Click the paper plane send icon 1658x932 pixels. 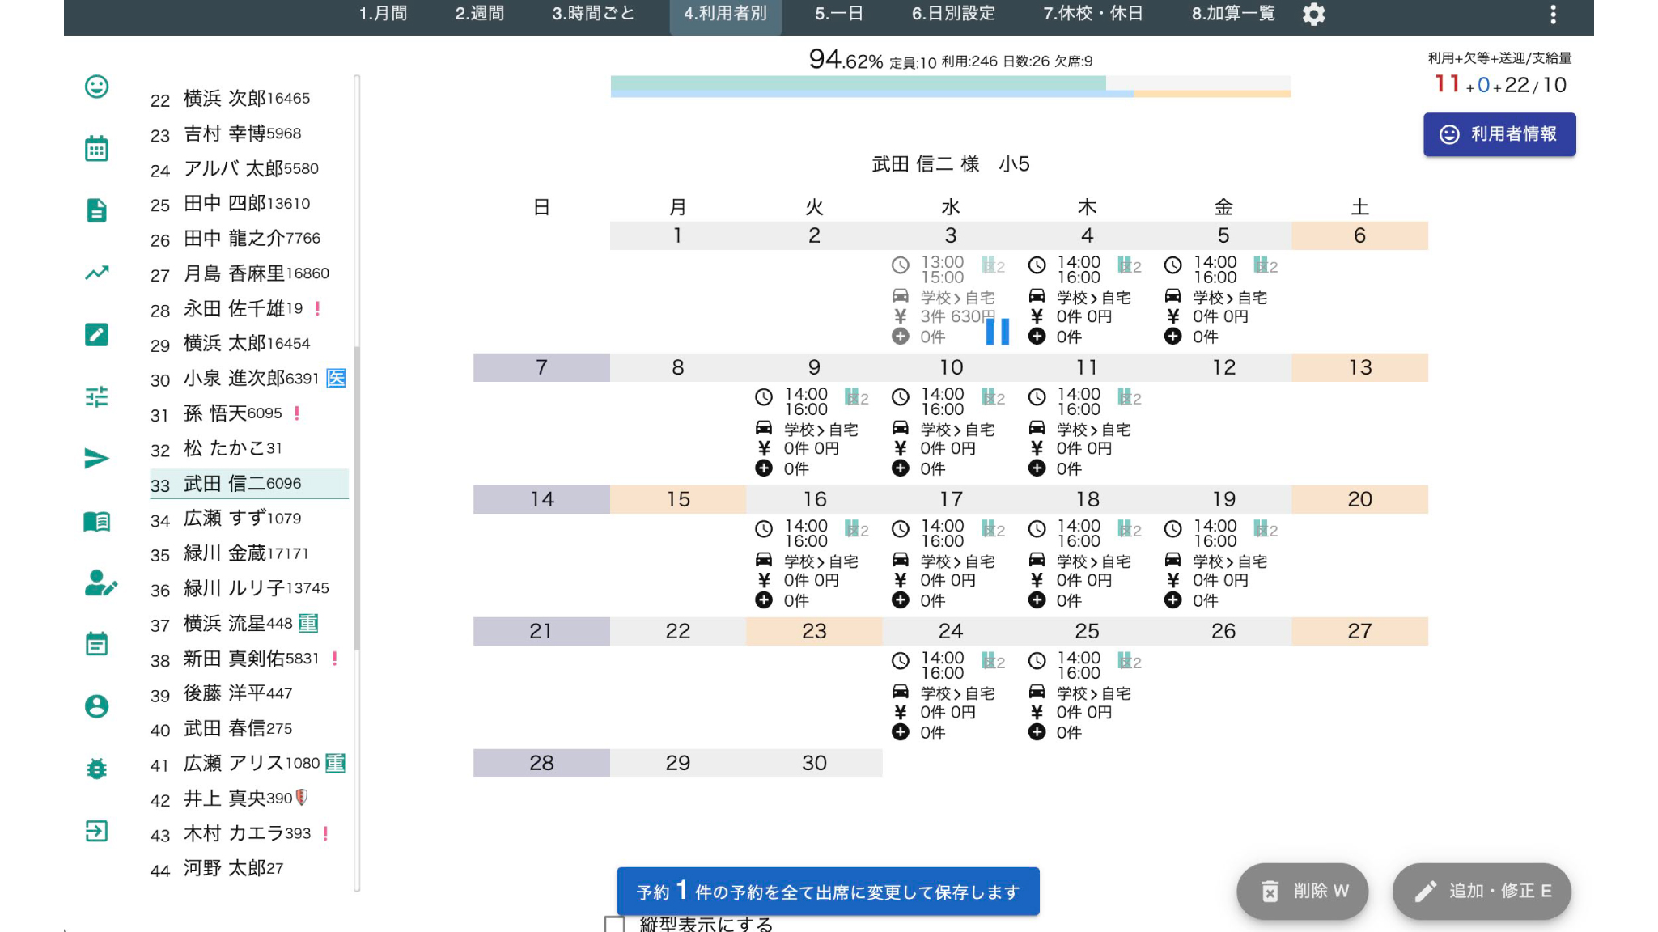click(x=96, y=459)
